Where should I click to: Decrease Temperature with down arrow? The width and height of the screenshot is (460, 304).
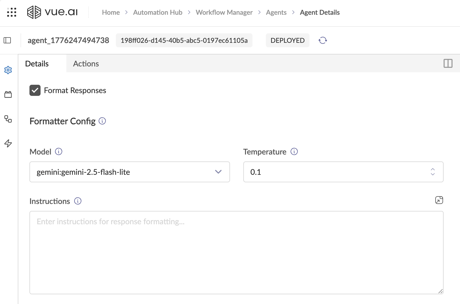pyautogui.click(x=433, y=174)
